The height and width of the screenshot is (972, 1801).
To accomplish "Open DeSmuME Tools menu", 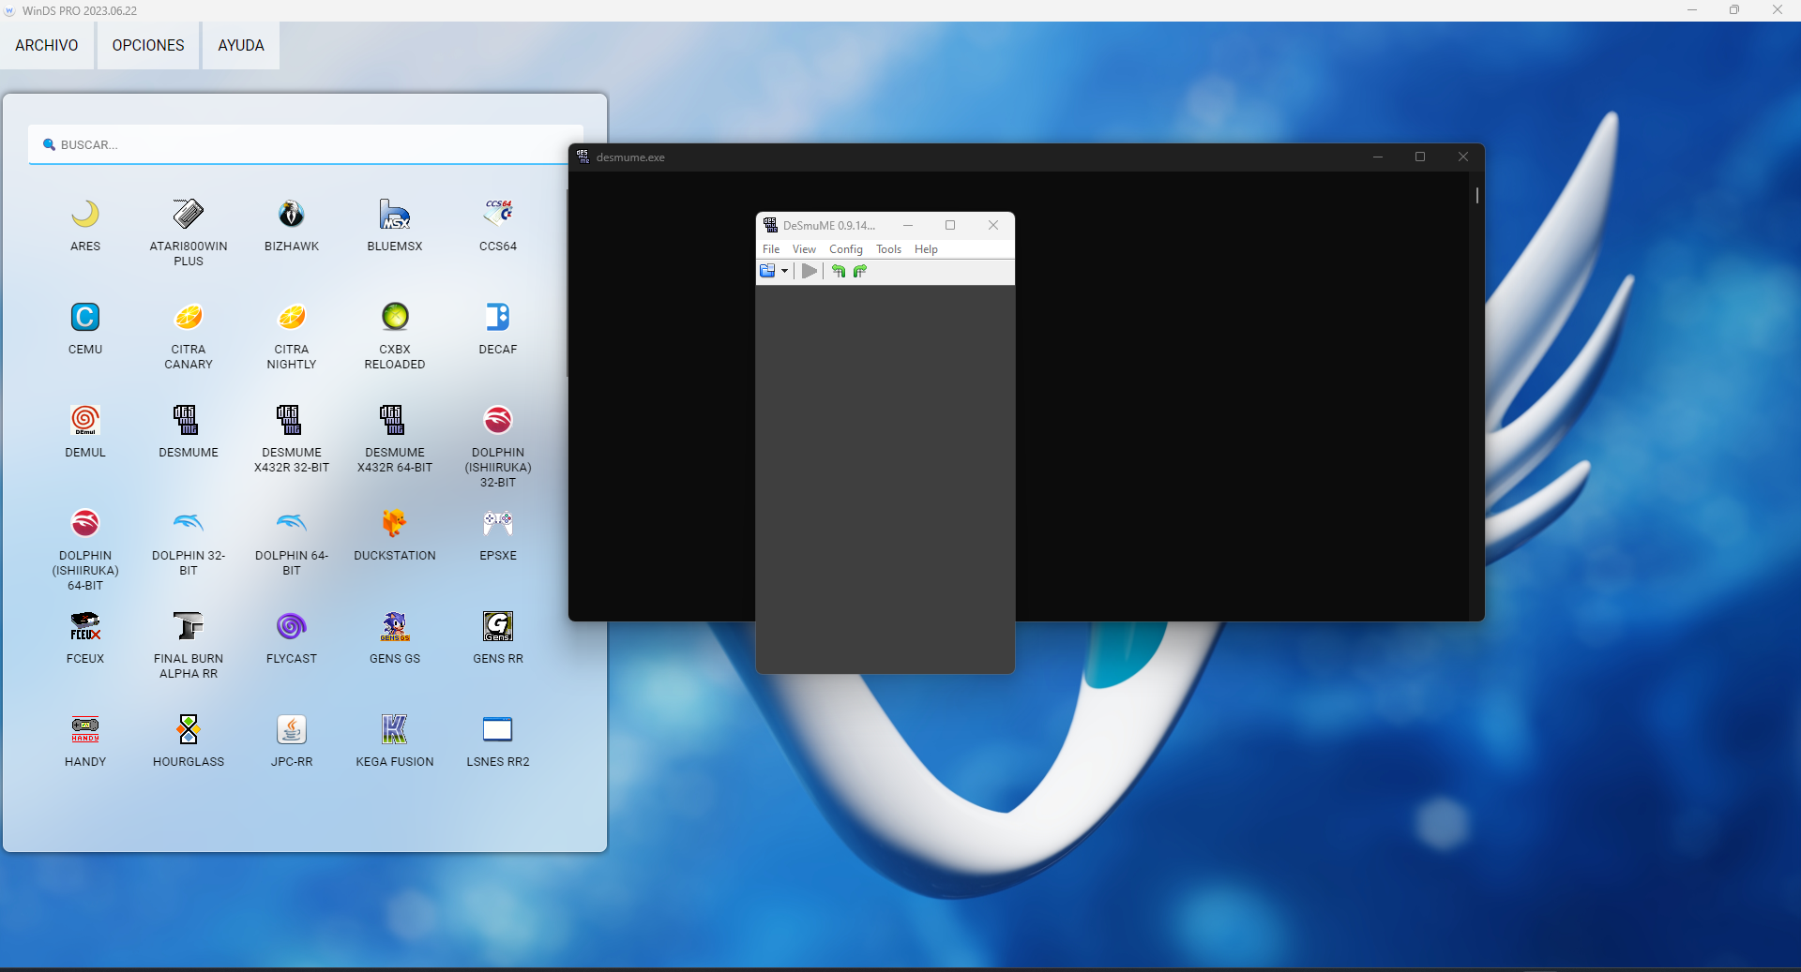I will pos(888,249).
